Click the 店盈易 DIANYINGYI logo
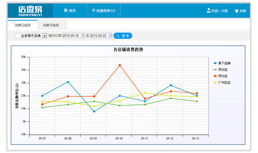The width and height of the screenshot is (258, 153). pyautogui.click(x=30, y=11)
